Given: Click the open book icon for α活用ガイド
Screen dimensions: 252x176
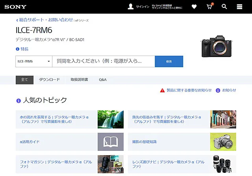Looking at the screenshot, I should tap(111, 142).
